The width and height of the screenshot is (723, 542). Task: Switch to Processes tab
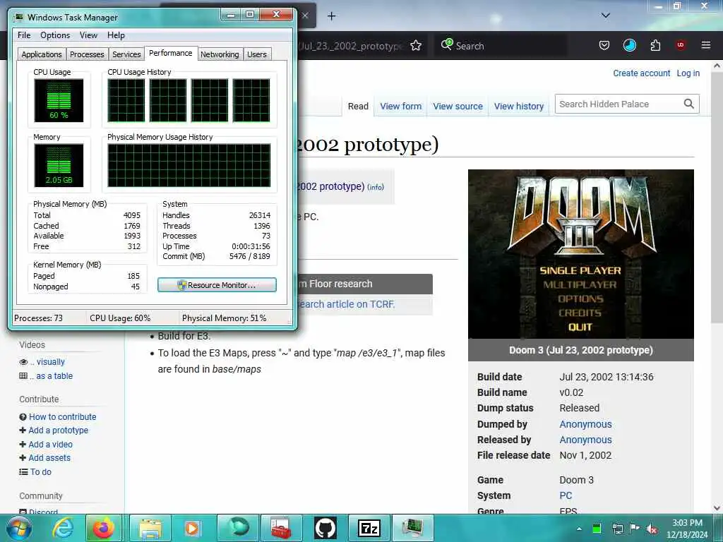tap(87, 54)
